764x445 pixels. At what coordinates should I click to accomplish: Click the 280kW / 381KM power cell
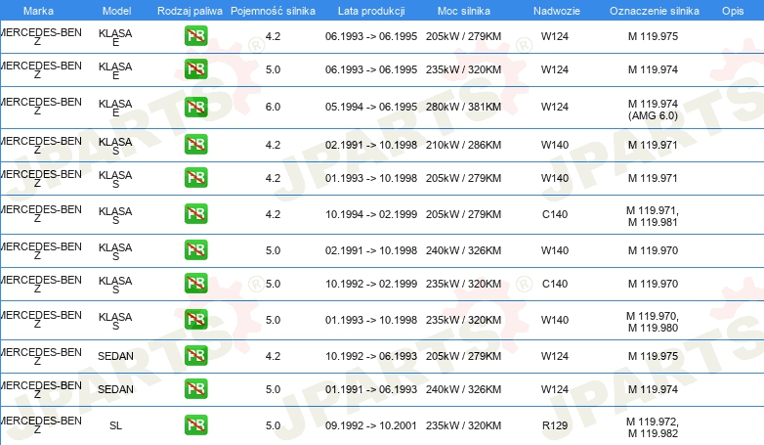click(463, 107)
